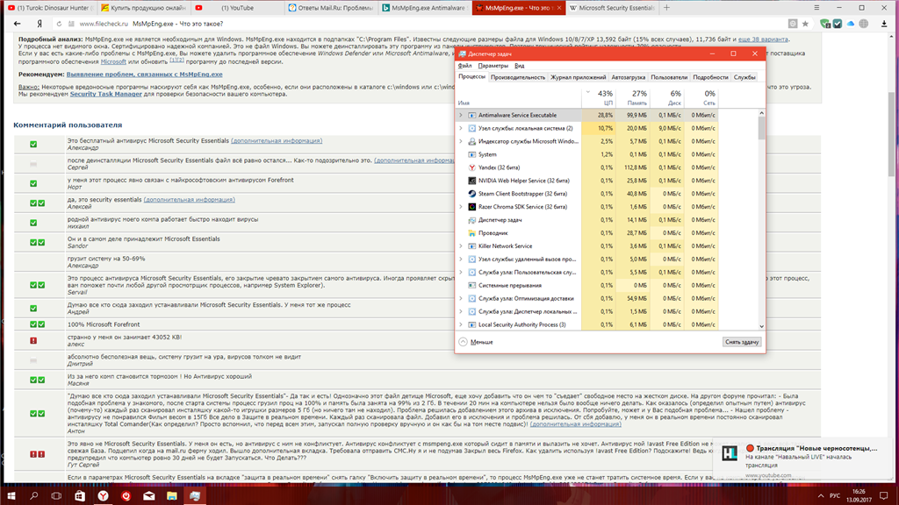Click the Microsoft link in the article
The width and height of the screenshot is (899, 505).
[x=113, y=61]
